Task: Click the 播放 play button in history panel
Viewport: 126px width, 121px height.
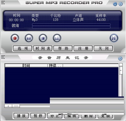Action: click(x=21, y=116)
